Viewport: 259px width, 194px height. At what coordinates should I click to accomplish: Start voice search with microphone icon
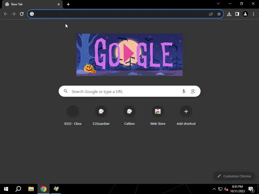click(x=184, y=91)
